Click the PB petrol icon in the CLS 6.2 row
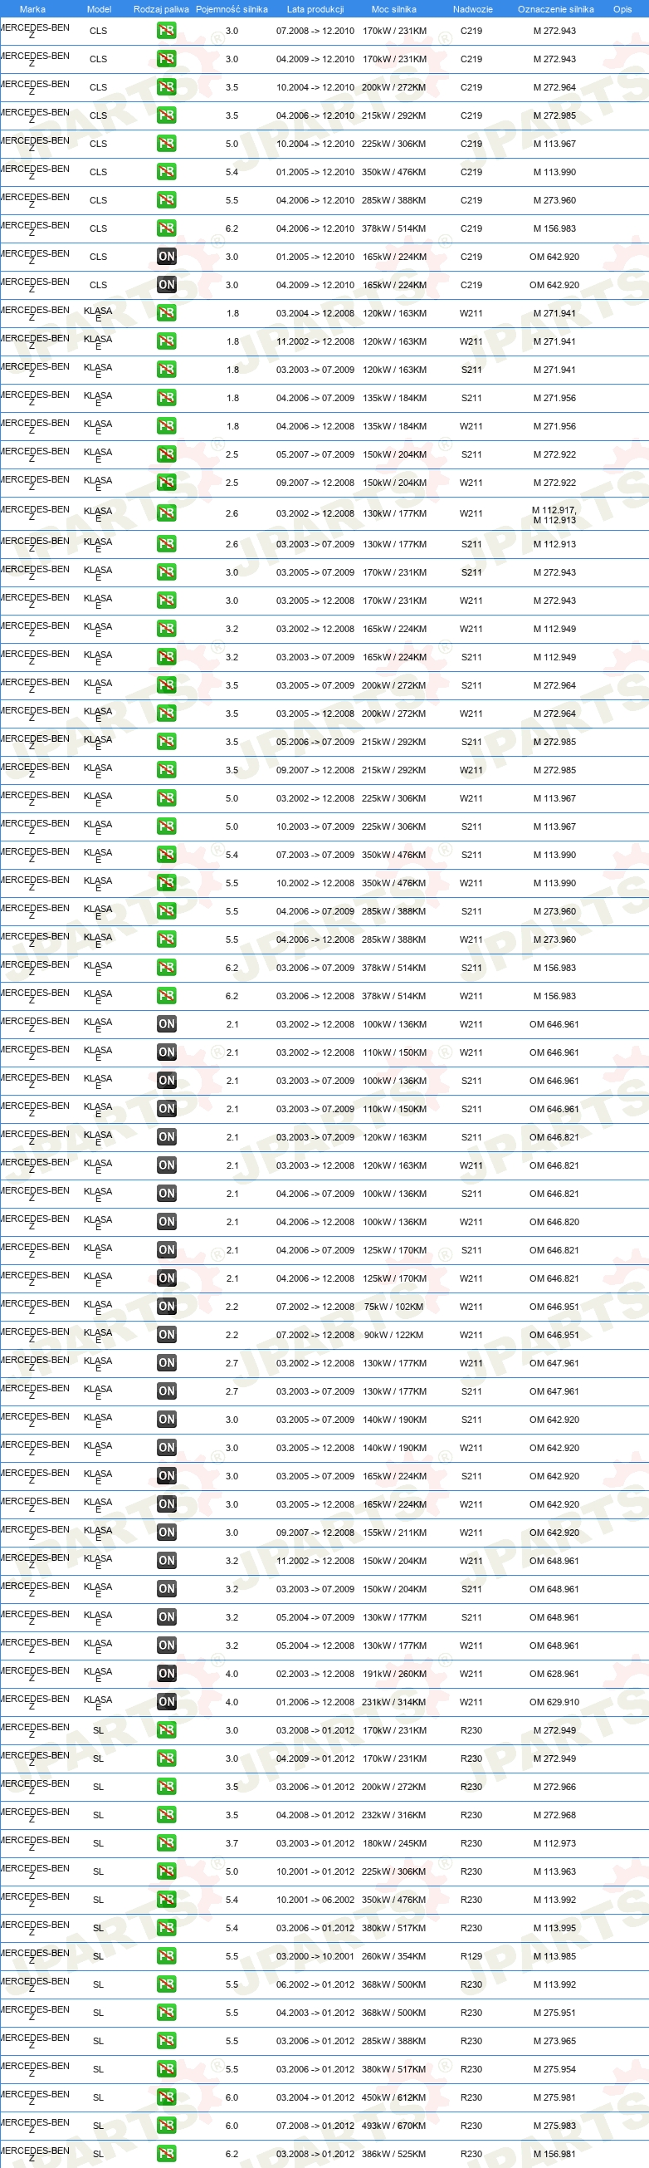Image resolution: width=649 pixels, height=2168 pixels. click(x=167, y=228)
